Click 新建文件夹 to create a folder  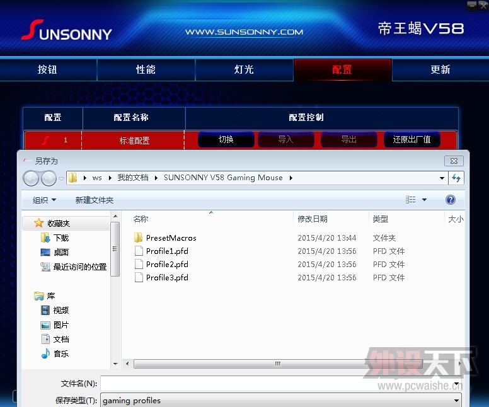tap(94, 200)
